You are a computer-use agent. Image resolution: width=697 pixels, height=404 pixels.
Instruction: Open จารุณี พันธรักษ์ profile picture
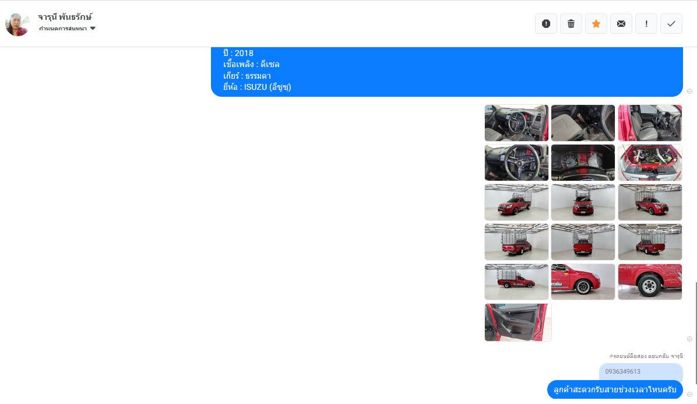pyautogui.click(x=17, y=24)
